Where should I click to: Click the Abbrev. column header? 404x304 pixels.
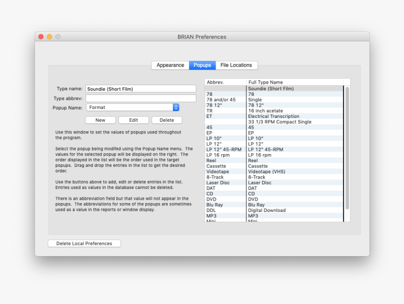point(225,82)
